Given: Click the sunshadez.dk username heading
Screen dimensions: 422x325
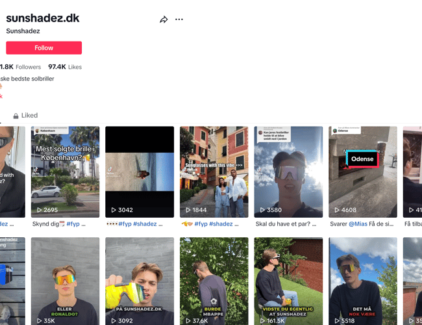Looking at the screenshot, I should pos(42,18).
